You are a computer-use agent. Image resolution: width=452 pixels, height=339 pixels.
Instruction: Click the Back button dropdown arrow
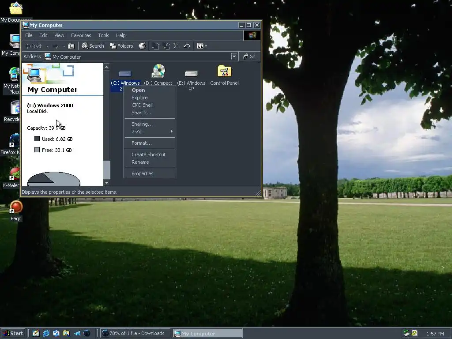[x=48, y=46]
